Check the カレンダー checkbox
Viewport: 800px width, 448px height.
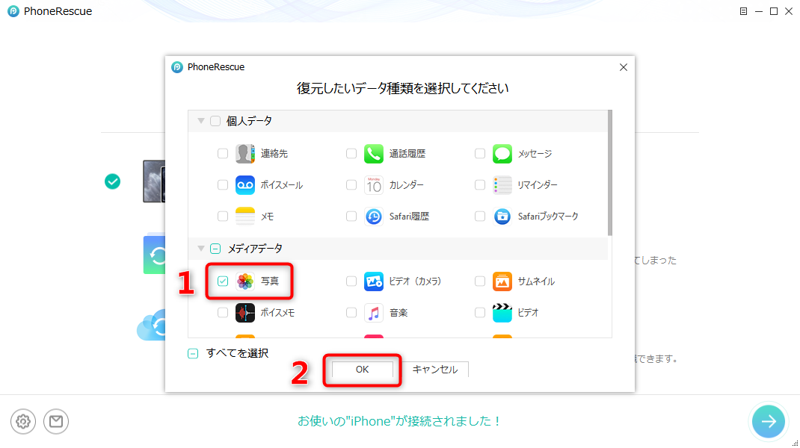[x=351, y=185]
